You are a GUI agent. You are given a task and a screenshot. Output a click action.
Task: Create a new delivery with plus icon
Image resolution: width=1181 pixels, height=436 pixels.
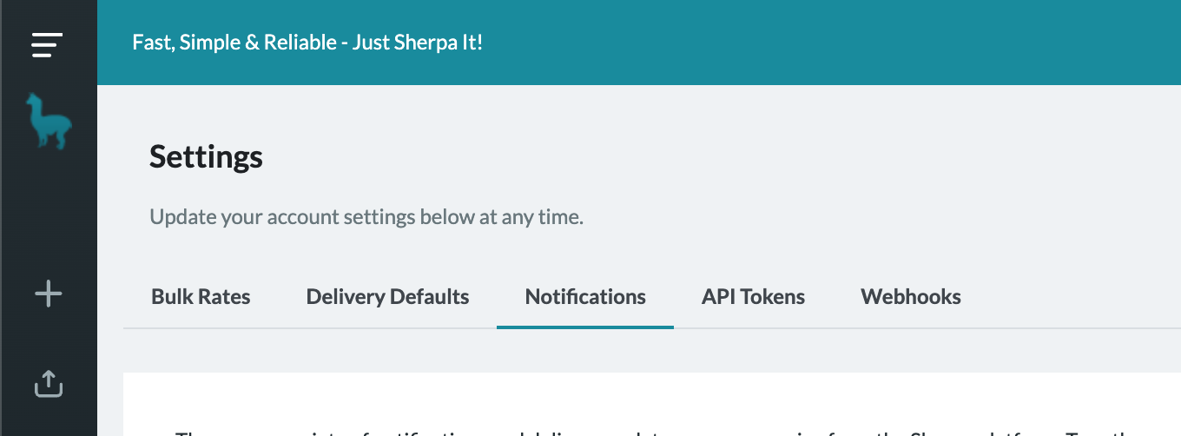point(49,294)
